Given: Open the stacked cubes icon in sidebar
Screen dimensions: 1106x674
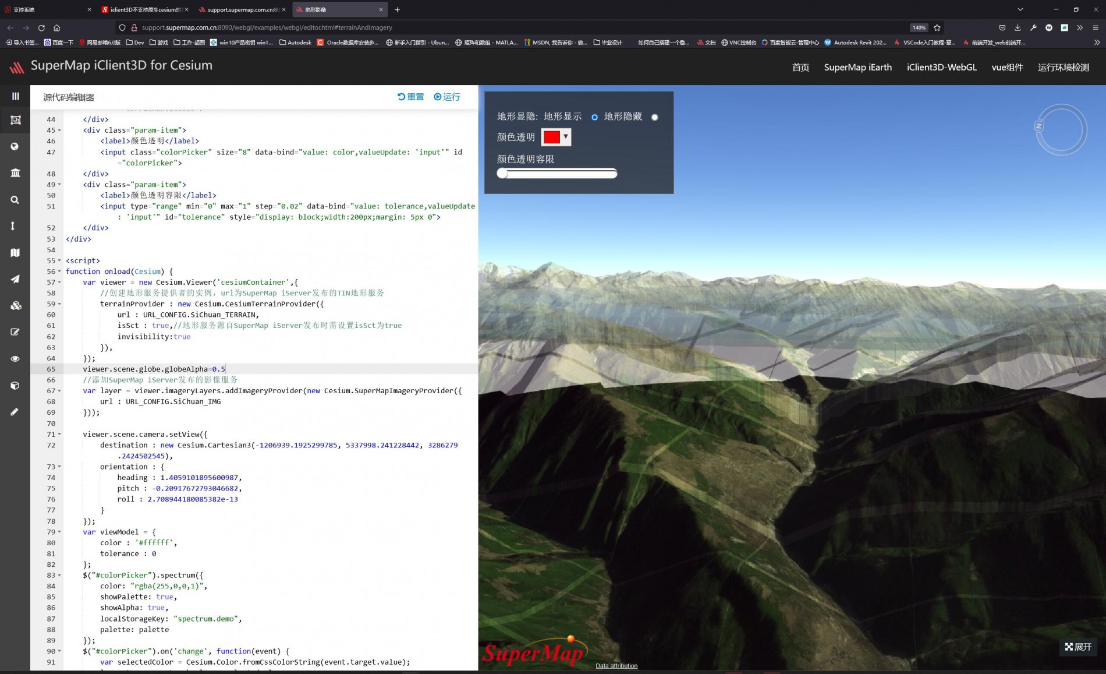Looking at the screenshot, I should [15, 305].
